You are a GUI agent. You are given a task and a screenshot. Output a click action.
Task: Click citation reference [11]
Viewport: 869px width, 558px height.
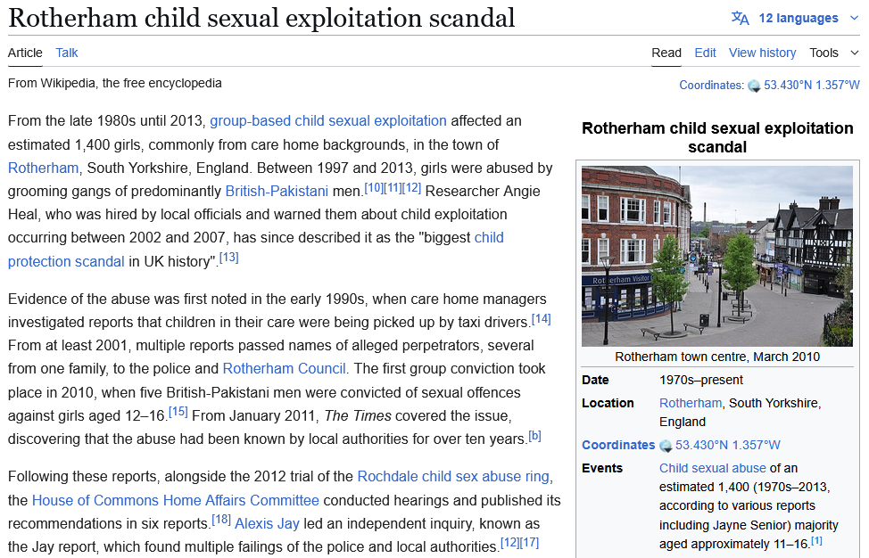[393, 188]
